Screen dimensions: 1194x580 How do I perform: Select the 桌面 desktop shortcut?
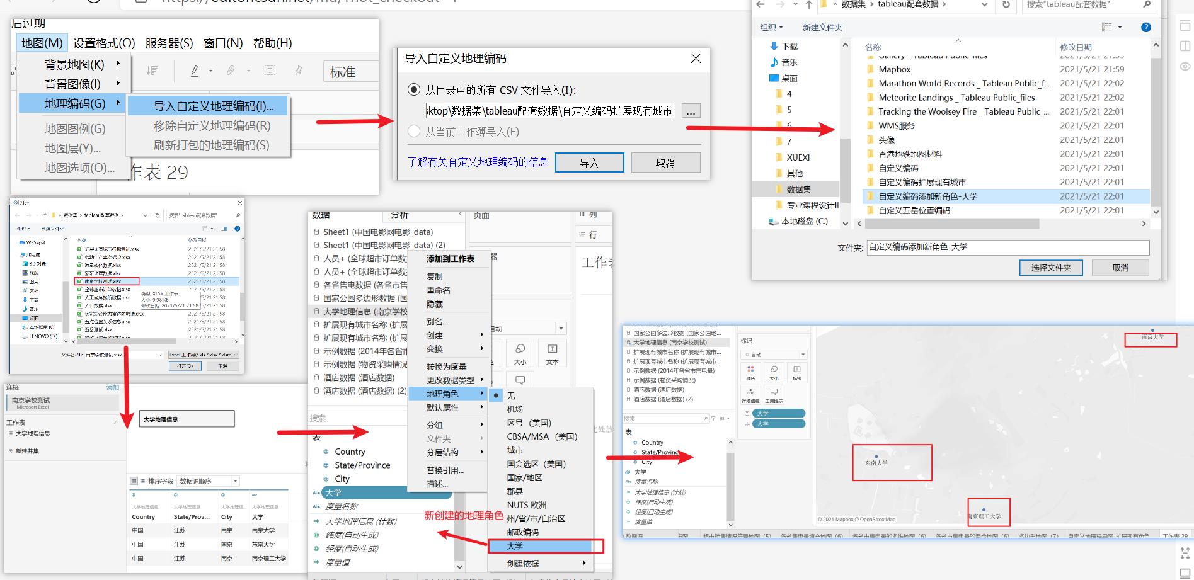pyautogui.click(x=784, y=78)
